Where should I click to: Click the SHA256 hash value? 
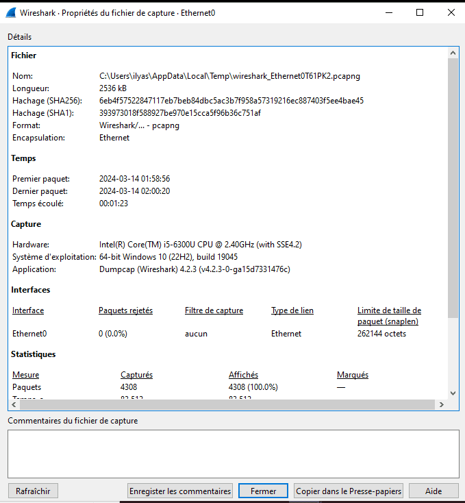click(x=231, y=101)
